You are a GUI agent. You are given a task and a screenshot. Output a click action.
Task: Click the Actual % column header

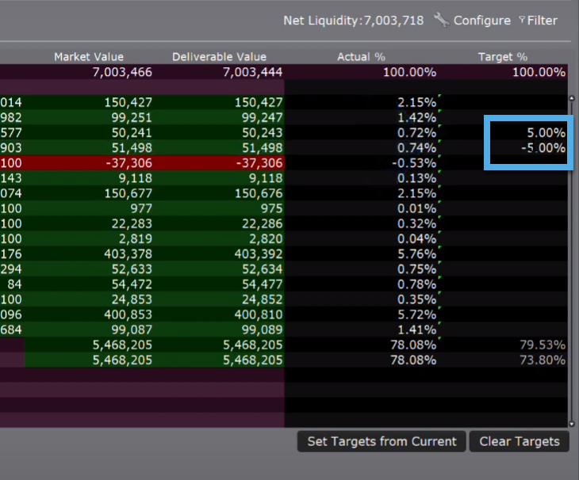pyautogui.click(x=361, y=57)
